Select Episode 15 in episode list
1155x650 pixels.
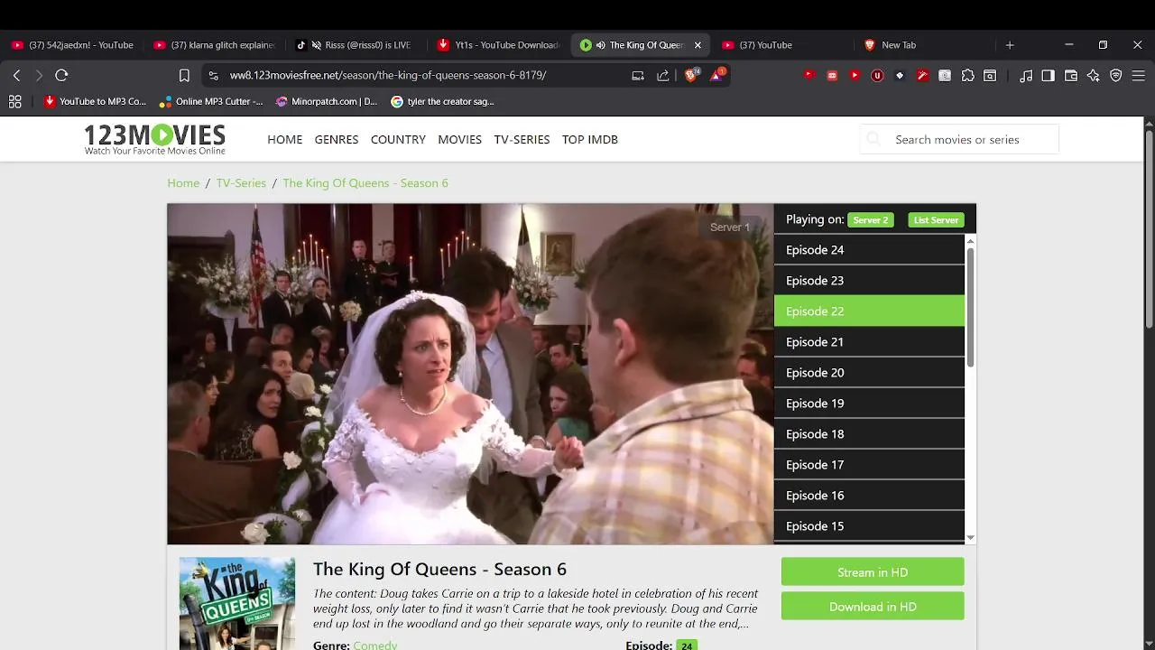click(869, 526)
